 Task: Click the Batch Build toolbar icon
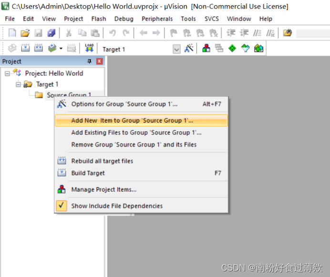click(x=52, y=48)
